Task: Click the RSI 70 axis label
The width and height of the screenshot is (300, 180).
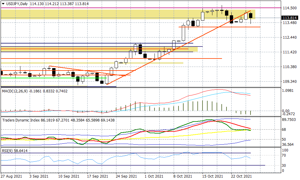Action: click(x=284, y=155)
